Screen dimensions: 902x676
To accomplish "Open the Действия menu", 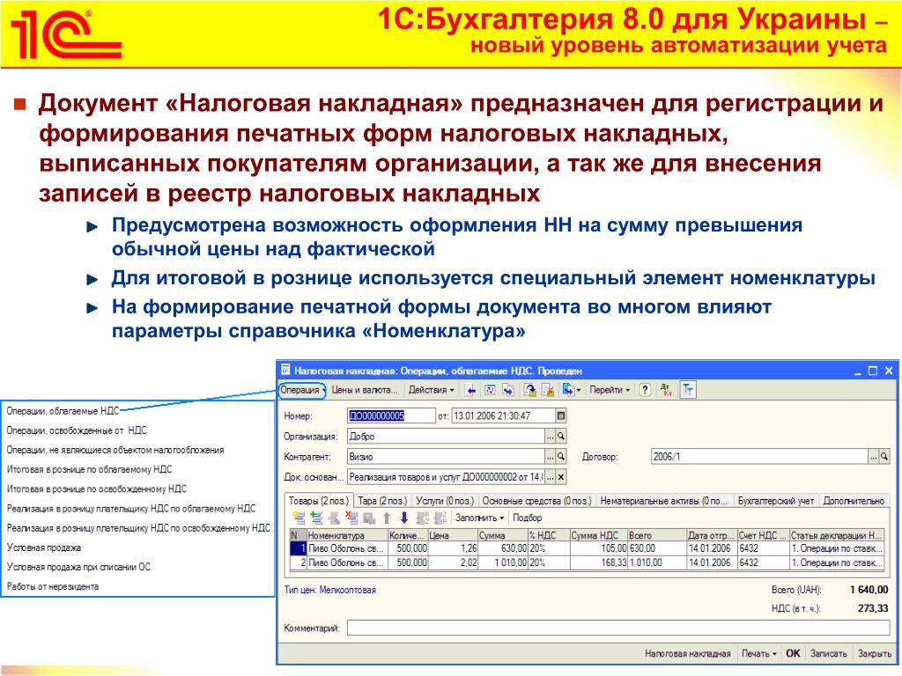I will [x=431, y=390].
